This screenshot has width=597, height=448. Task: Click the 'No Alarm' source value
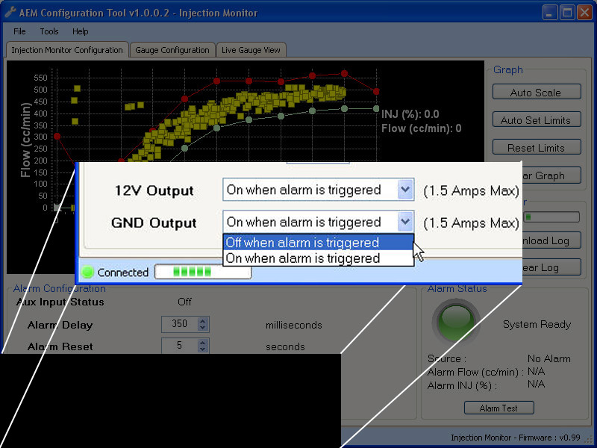[x=549, y=359]
